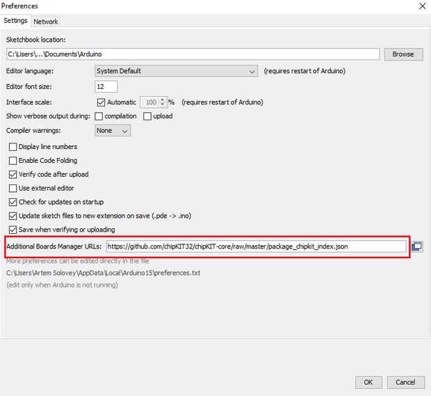This screenshot has height=396, width=431.
Task: Focus the Sketchbook location field
Action: (x=193, y=54)
